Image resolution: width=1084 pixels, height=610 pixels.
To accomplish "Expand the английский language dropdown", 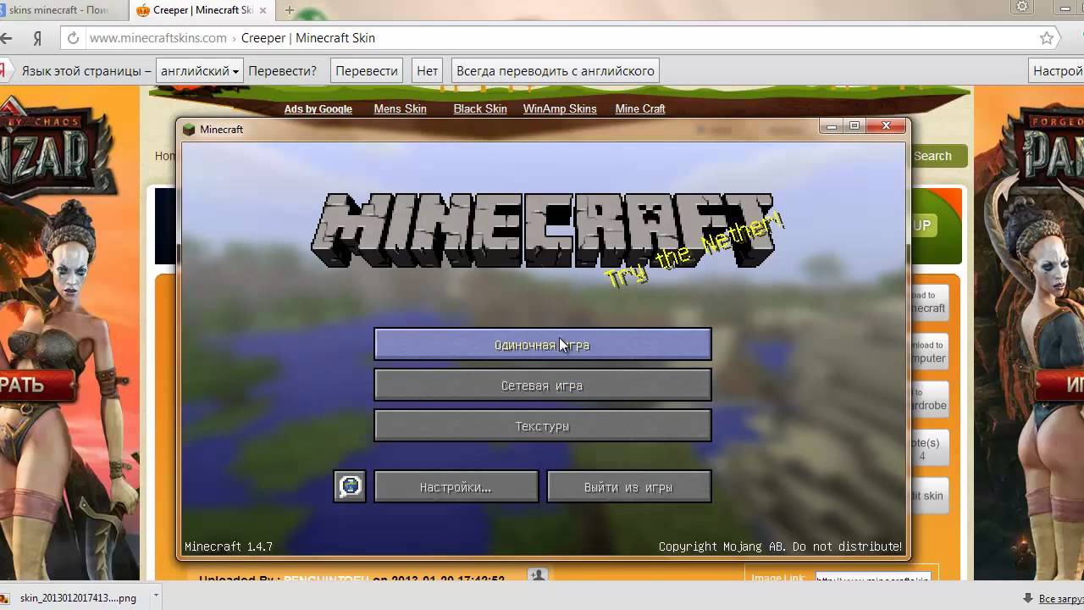I will point(200,71).
